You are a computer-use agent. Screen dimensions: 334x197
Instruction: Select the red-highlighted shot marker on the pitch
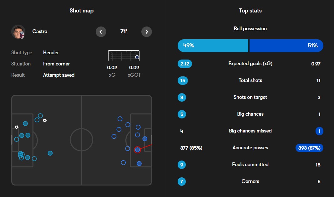point(137,150)
